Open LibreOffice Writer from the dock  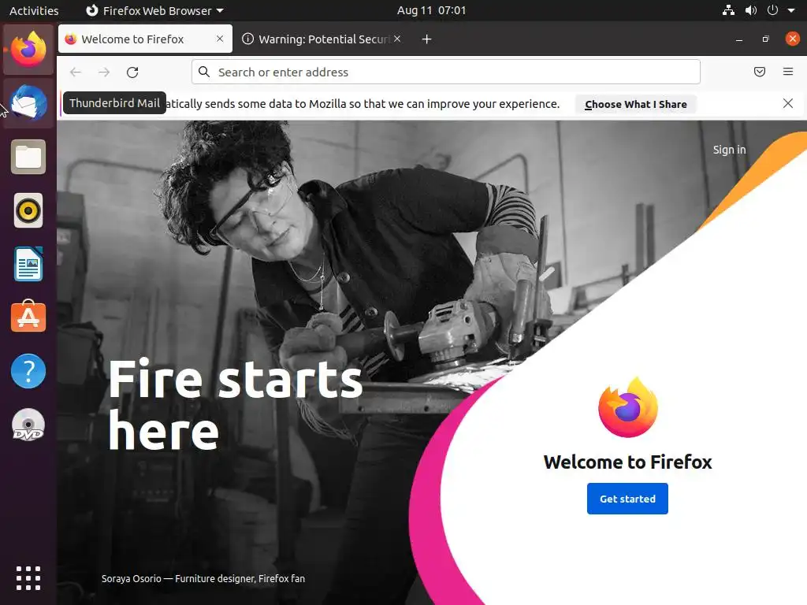point(28,264)
